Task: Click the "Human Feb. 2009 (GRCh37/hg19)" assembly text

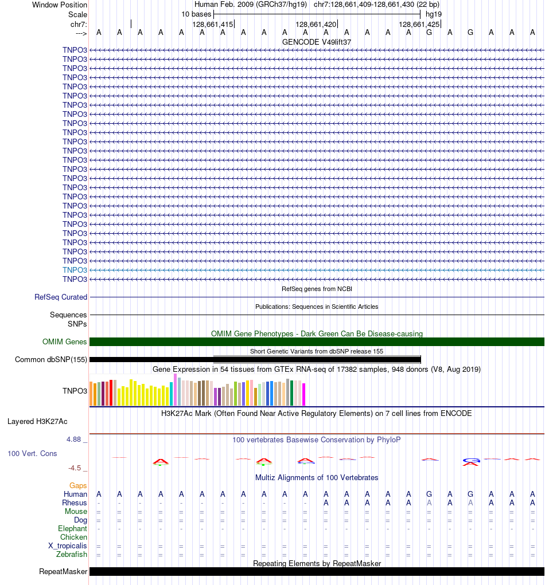Action: pyautogui.click(x=251, y=5)
